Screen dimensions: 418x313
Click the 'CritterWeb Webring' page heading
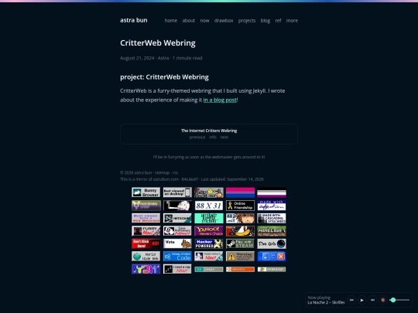click(x=158, y=43)
